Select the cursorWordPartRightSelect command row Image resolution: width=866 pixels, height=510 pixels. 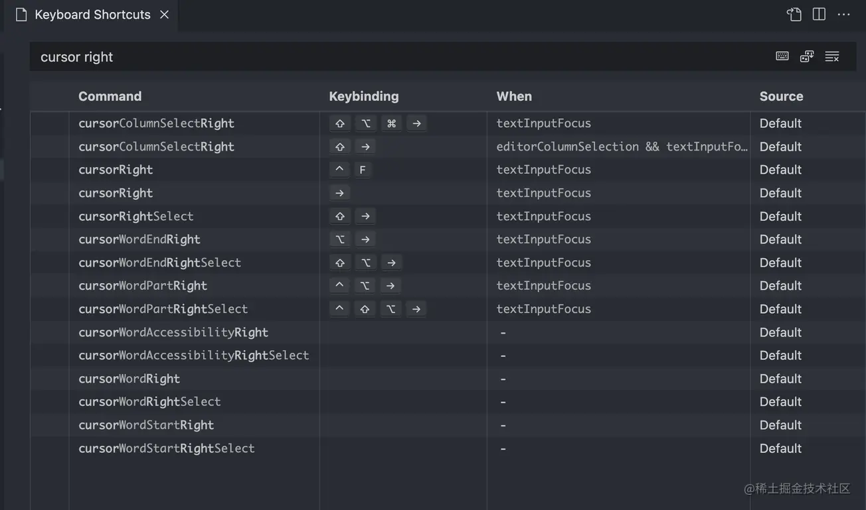pos(163,309)
